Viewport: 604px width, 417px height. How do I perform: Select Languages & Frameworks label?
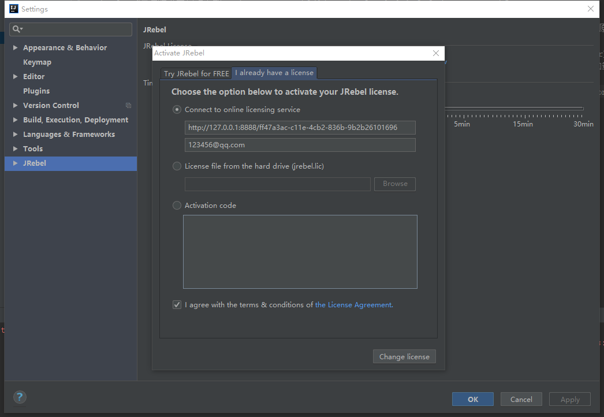[69, 134]
